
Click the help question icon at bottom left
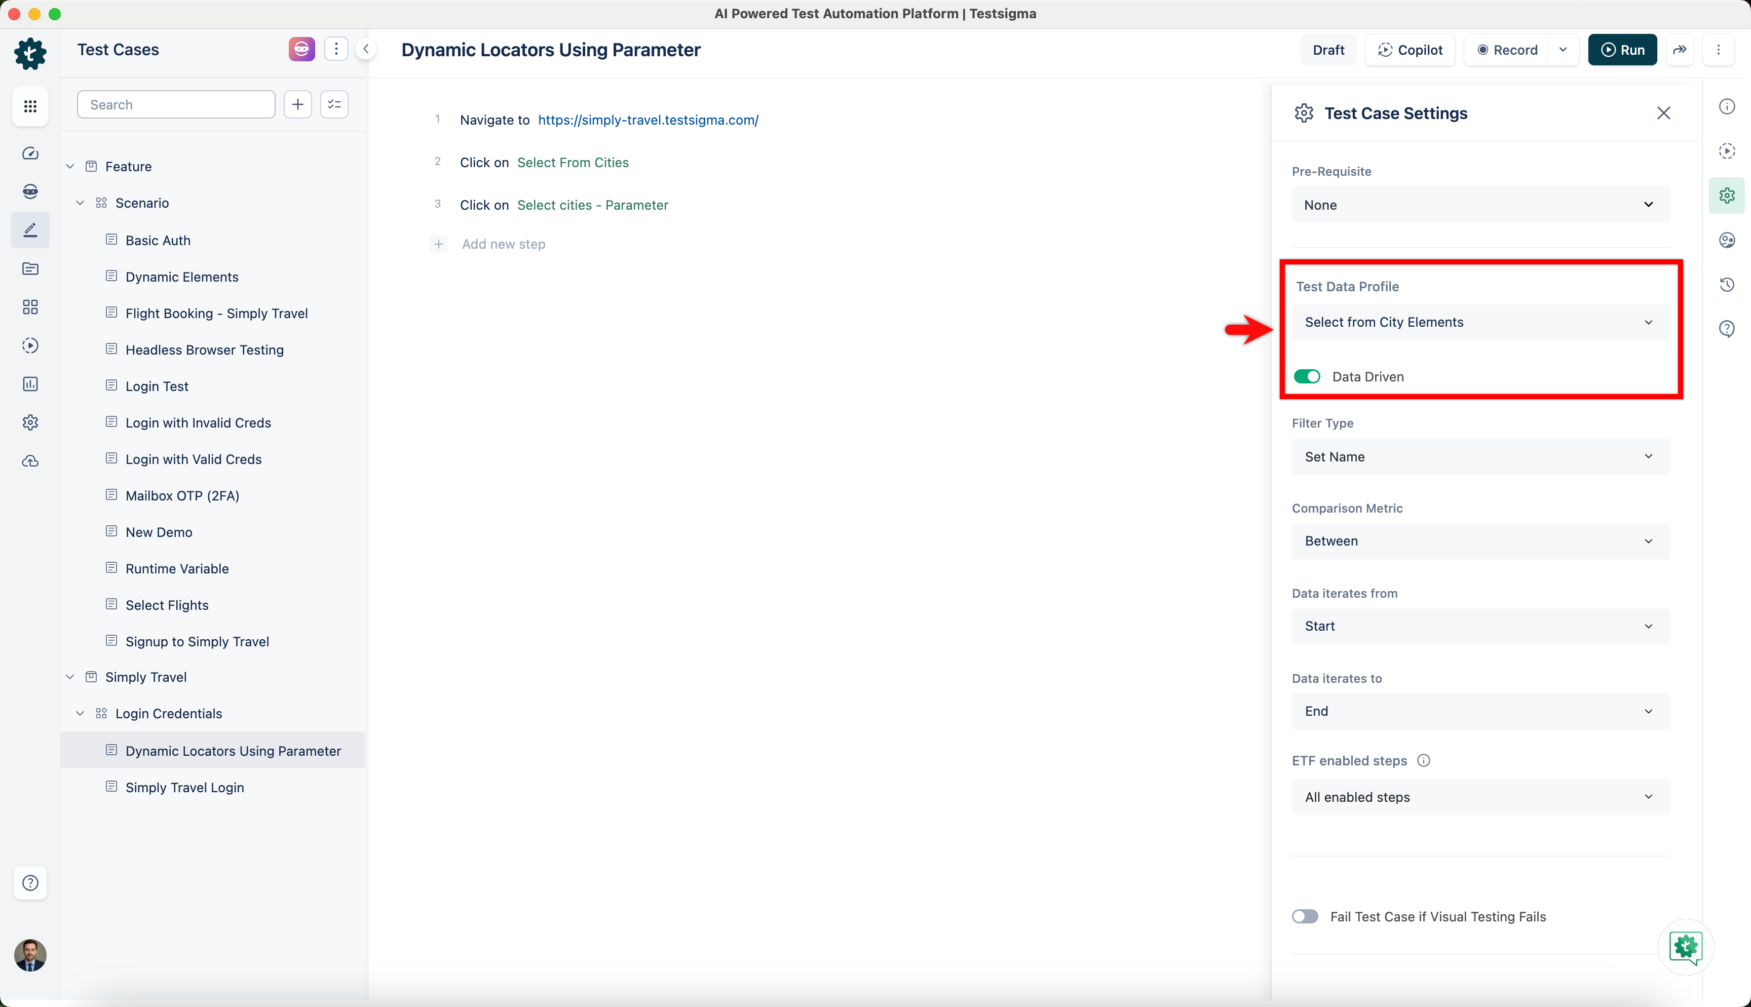(30, 882)
